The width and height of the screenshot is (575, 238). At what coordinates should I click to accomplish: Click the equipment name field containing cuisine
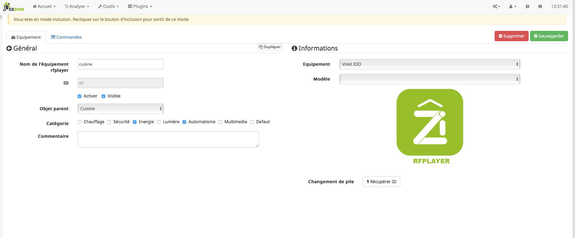pyautogui.click(x=121, y=64)
